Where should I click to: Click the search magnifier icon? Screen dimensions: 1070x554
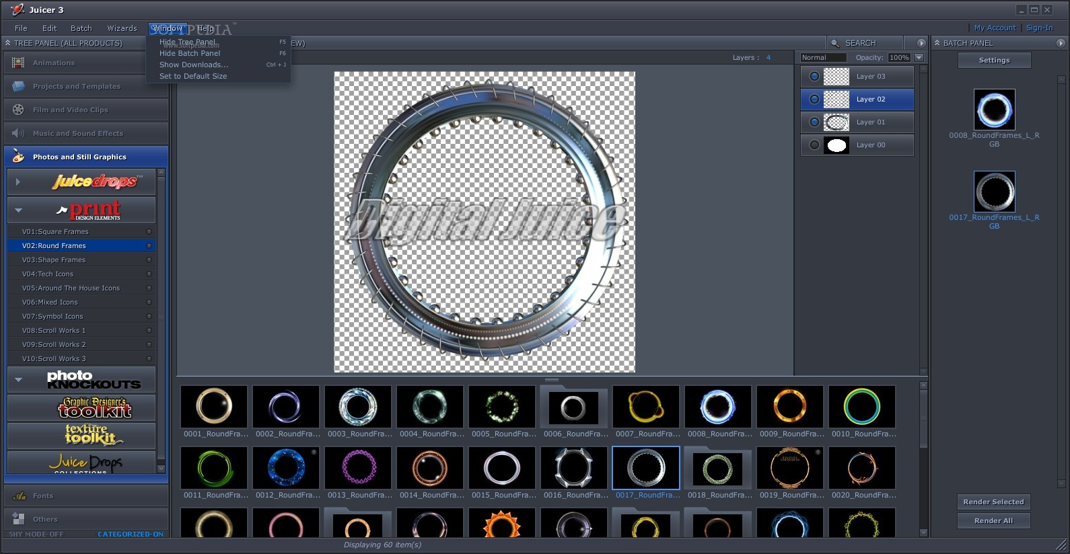[x=835, y=43]
